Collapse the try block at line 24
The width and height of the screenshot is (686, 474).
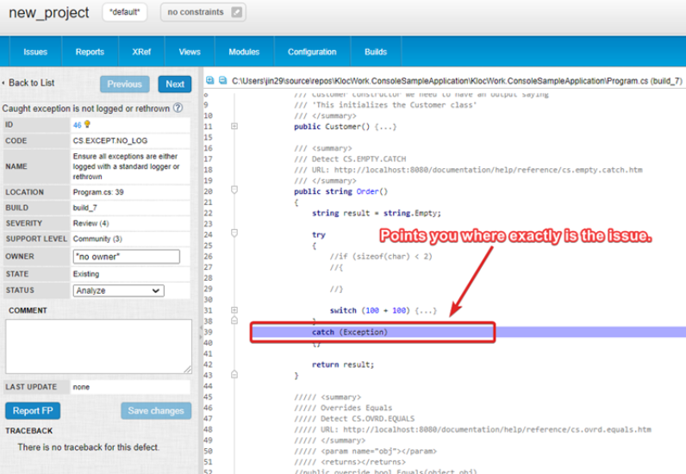pos(234,233)
